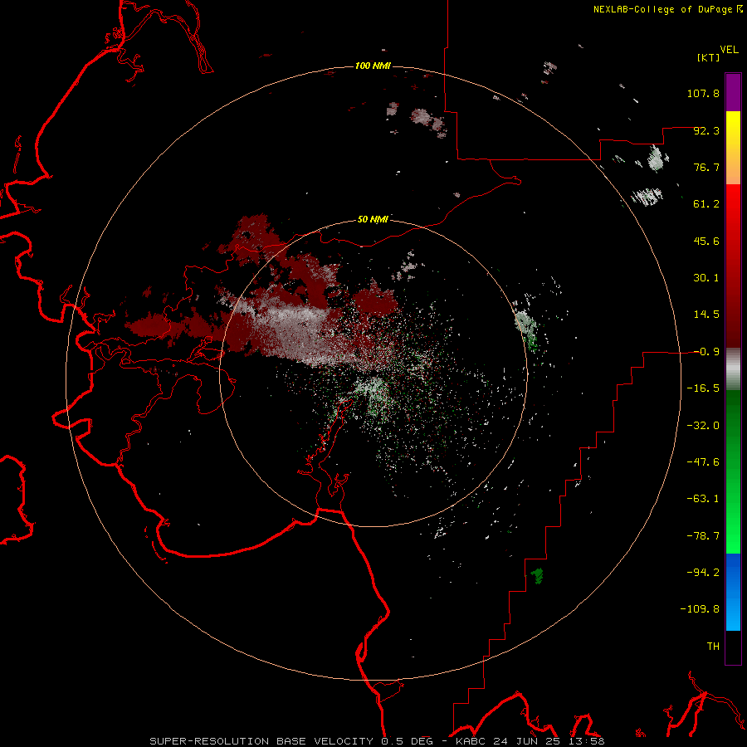Select the 61.2 legend value
Screen dimensions: 747x747
[x=706, y=204]
